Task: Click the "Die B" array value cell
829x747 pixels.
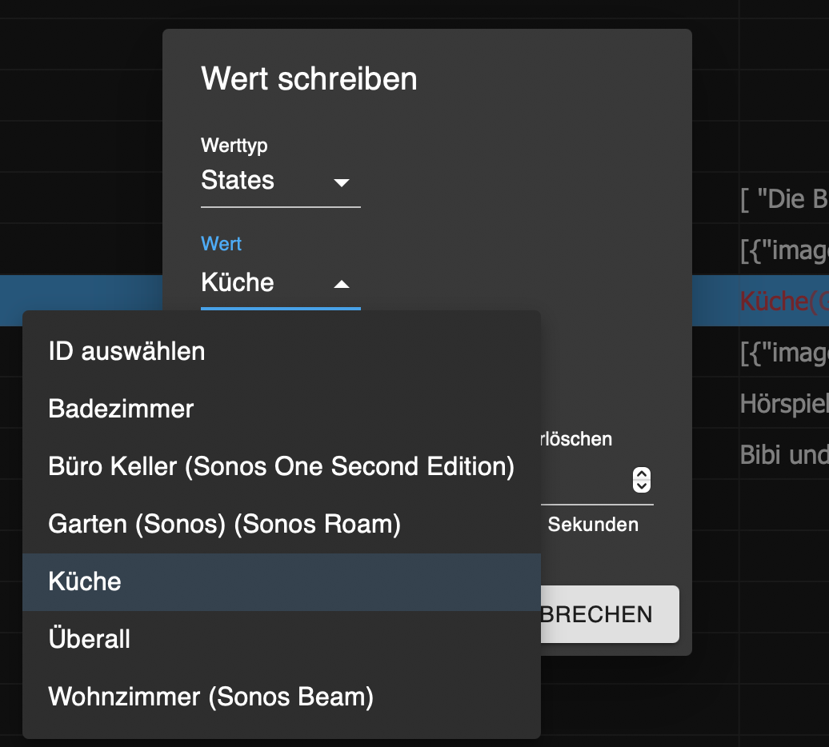Action: tap(784, 199)
